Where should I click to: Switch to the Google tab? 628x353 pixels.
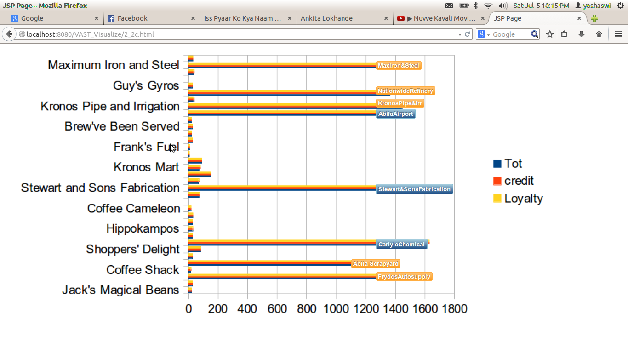[55, 18]
